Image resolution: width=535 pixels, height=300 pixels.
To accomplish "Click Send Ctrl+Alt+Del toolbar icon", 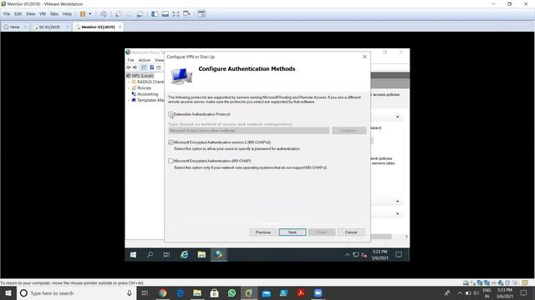I will [x=104, y=14].
